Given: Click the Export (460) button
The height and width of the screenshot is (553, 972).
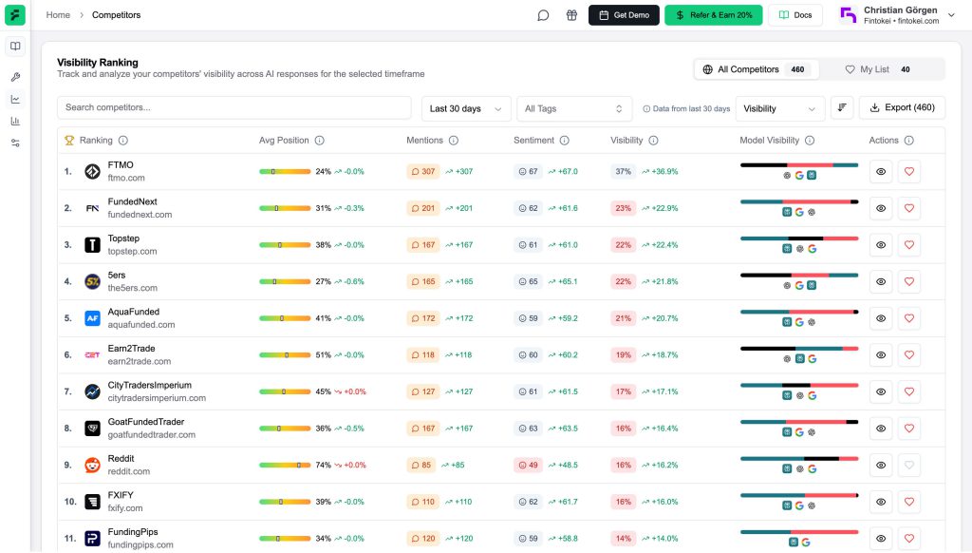Looking at the screenshot, I should pos(898,107).
